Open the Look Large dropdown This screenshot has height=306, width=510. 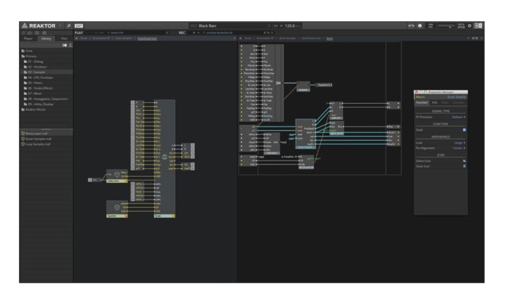coord(460,143)
